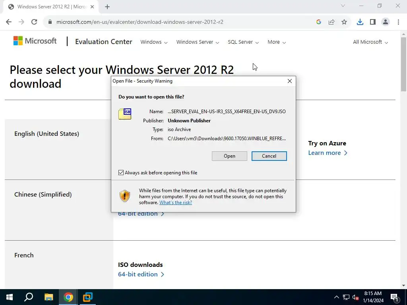Click the tab search chevron in the title bar
Screen dimensions: 407x305
(x=343, y=6)
